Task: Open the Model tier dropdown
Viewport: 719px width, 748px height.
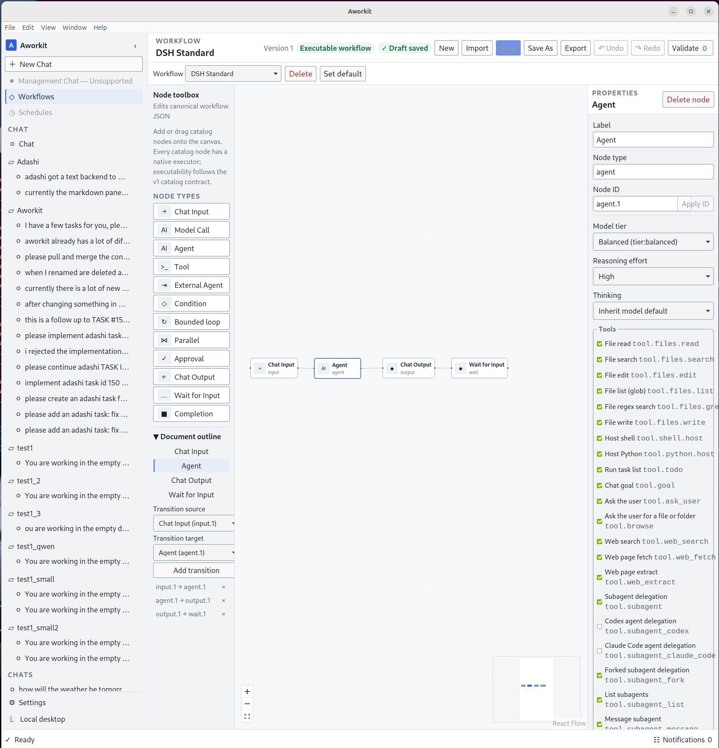Action: 653,242
